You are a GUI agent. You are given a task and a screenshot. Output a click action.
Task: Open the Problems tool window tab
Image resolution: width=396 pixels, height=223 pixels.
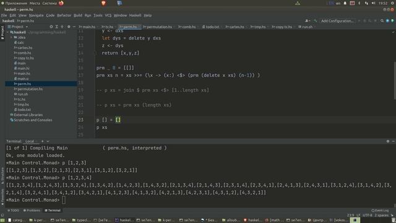[32, 211]
